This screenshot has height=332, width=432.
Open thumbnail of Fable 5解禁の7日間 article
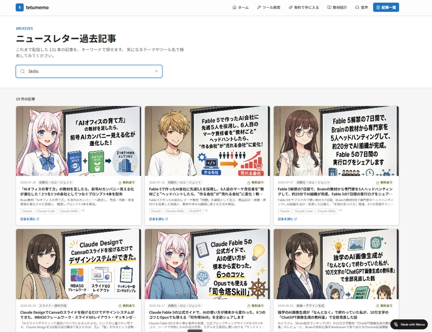click(x=336, y=141)
